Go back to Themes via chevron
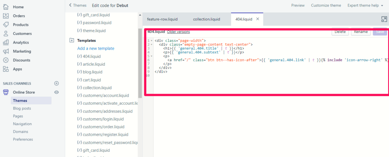Image resolution: width=389 pixels, height=157 pixels. tap(70, 5)
